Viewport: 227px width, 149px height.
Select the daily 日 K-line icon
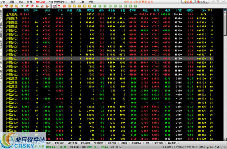[x=69, y=6]
